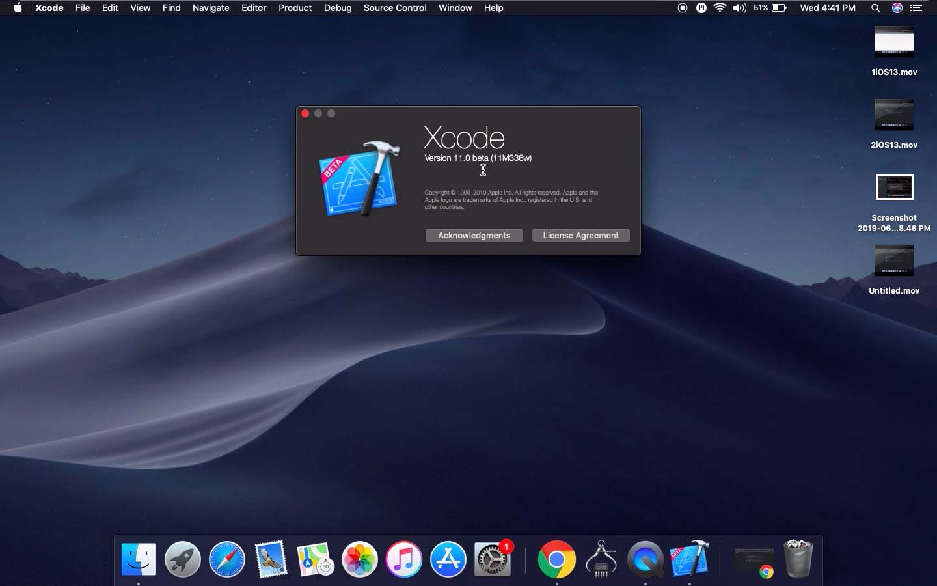The height and width of the screenshot is (586, 937).
Task: Open Google Chrome in Dock
Action: (557, 559)
